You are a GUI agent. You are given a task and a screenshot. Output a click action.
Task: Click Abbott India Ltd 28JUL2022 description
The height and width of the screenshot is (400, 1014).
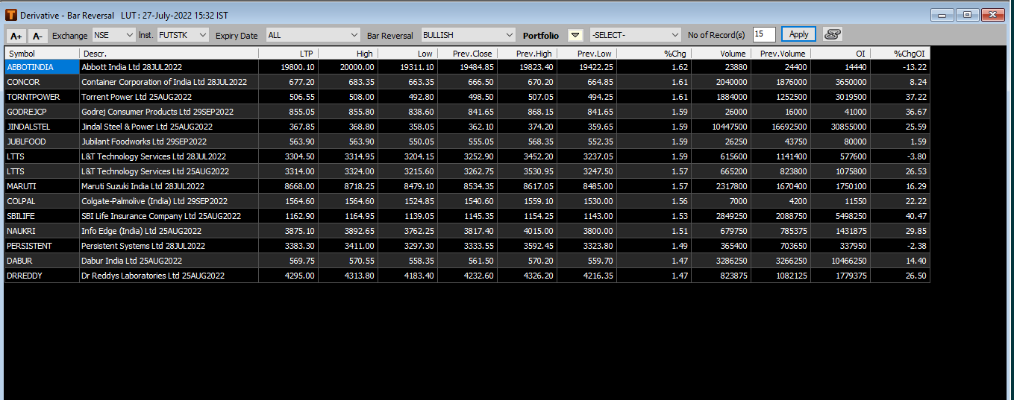tap(169, 67)
